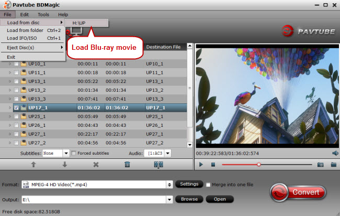Screen dimensions: 340x216
Task: Expand the UP13_1 title row
Action: pyautogui.click(x=10, y=81)
